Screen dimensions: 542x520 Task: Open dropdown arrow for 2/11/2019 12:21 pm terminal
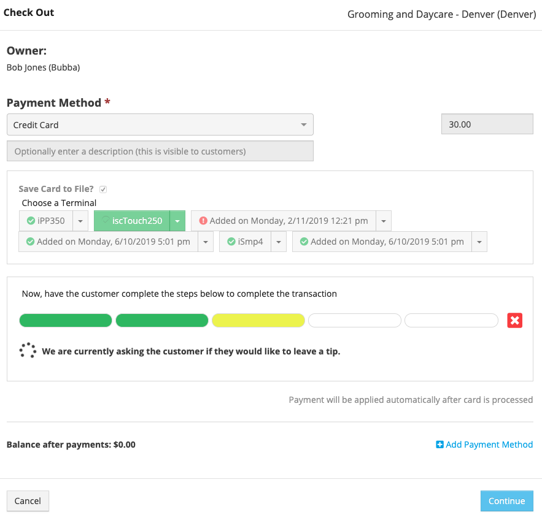pos(384,221)
